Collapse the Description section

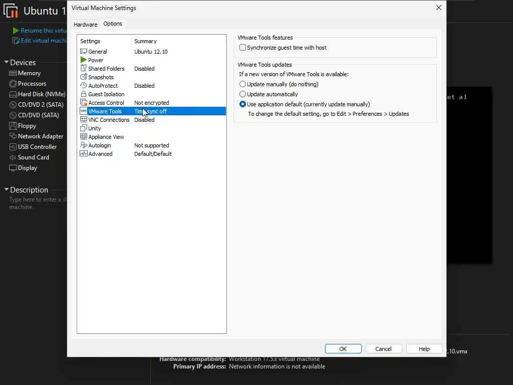coord(6,189)
